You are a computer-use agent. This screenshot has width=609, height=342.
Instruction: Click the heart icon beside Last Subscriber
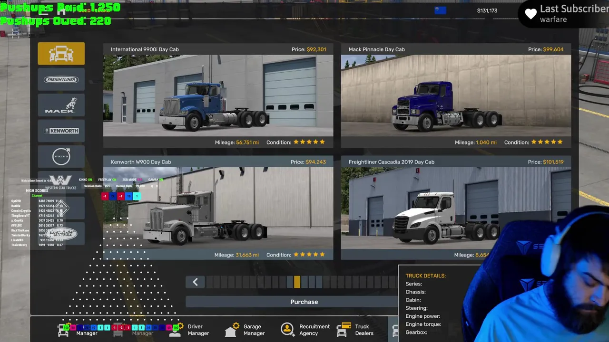[531, 14]
